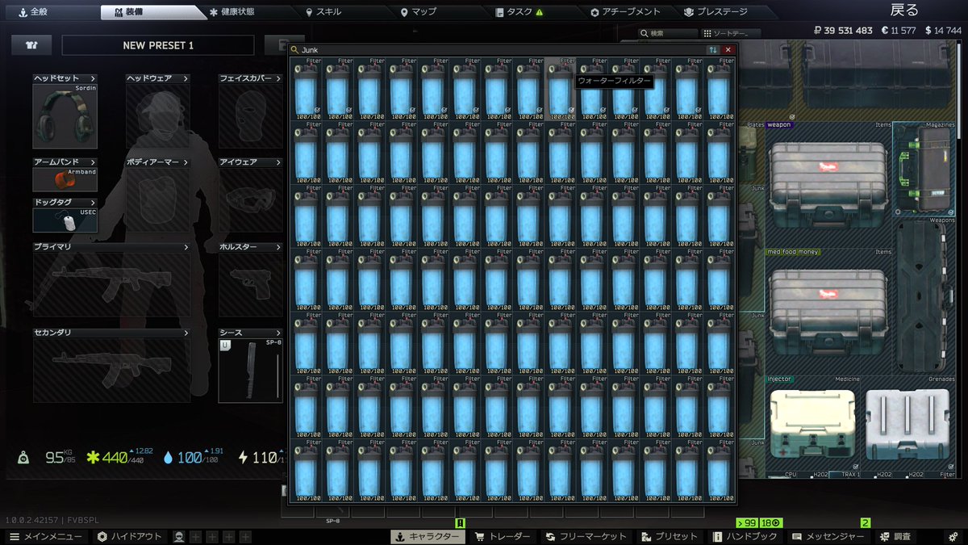Select the 装備 gear tab
Image resolution: width=968 pixels, height=545 pixels.
point(150,12)
